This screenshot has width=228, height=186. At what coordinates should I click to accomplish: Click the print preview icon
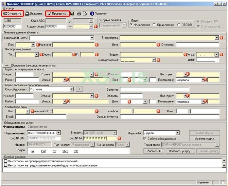85,14
